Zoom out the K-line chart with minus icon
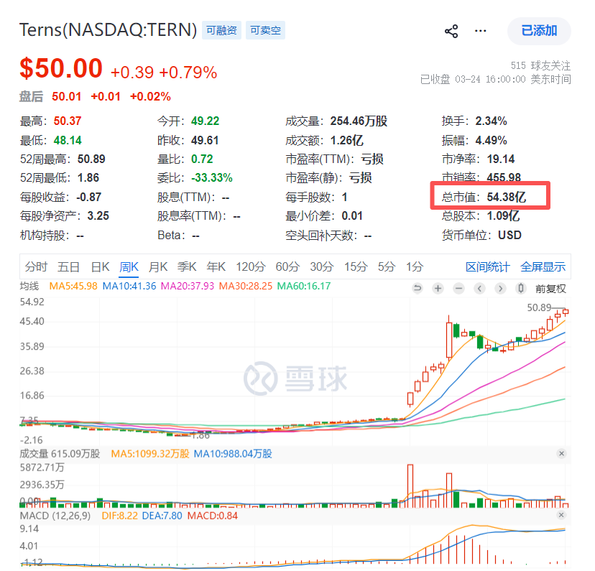Viewport: 595px width, 571px height. tap(458, 289)
